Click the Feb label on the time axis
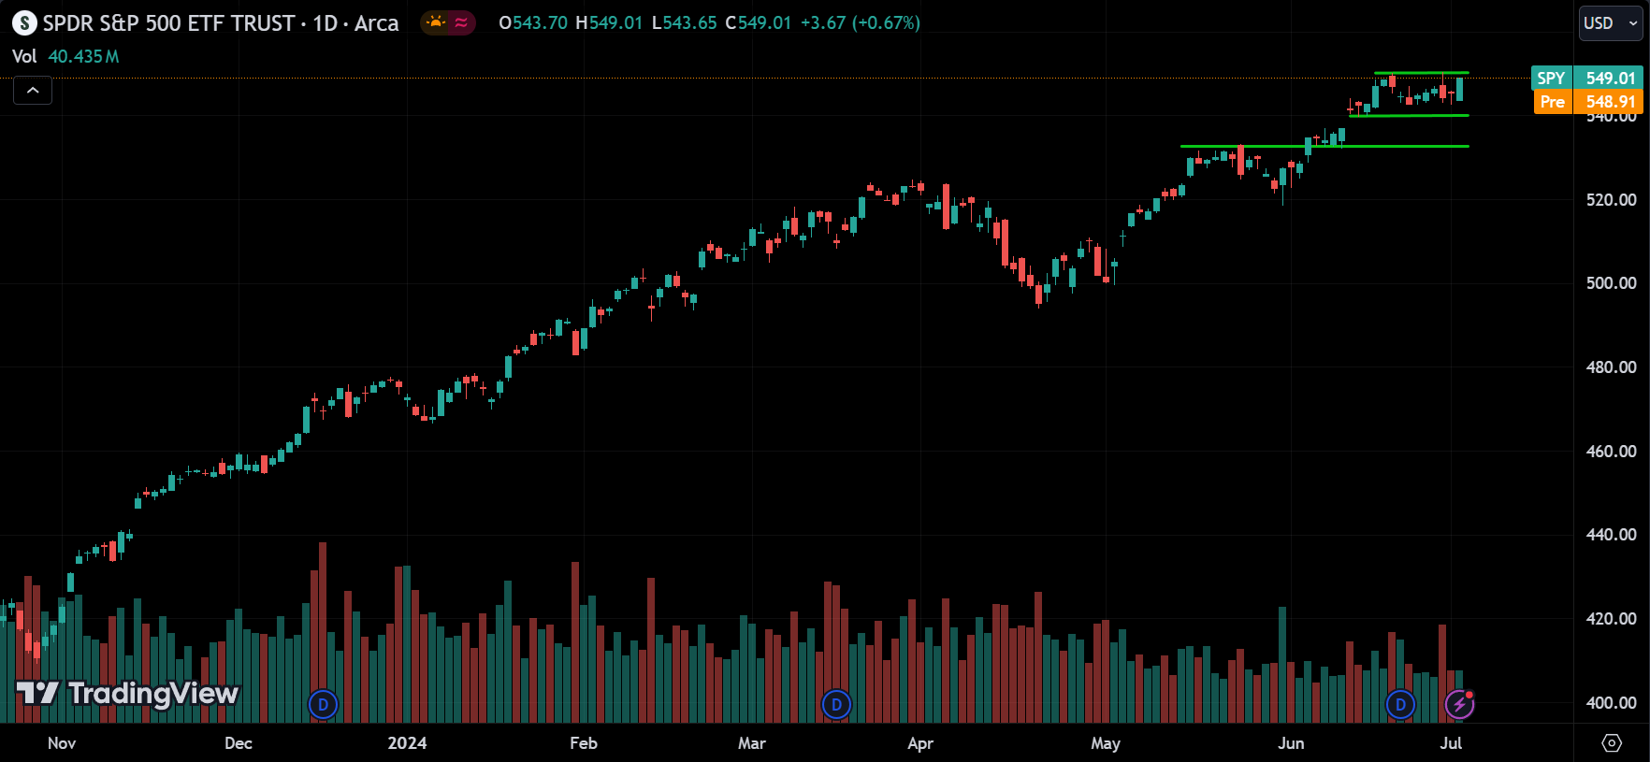This screenshot has height=762, width=1650. pos(583,743)
